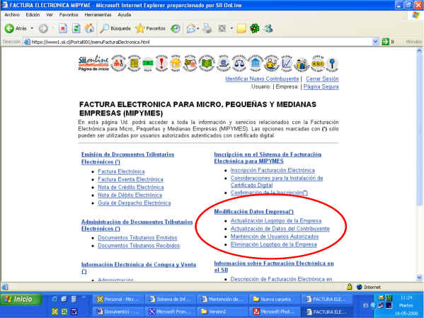Open the address bar dropdown arrow
Image resolution: width=424 pixels, height=318 pixels.
375,42
